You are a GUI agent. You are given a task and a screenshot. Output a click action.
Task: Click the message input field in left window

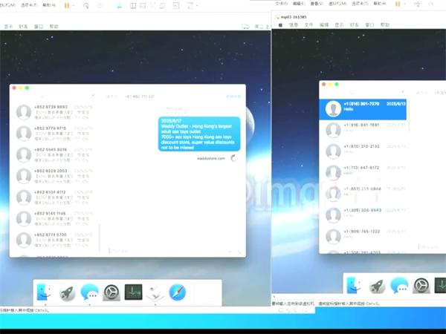(x=171, y=249)
